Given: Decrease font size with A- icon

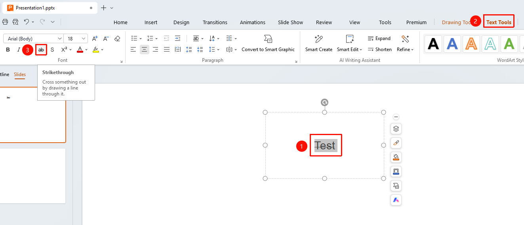Looking at the screenshot, I should [106, 38].
